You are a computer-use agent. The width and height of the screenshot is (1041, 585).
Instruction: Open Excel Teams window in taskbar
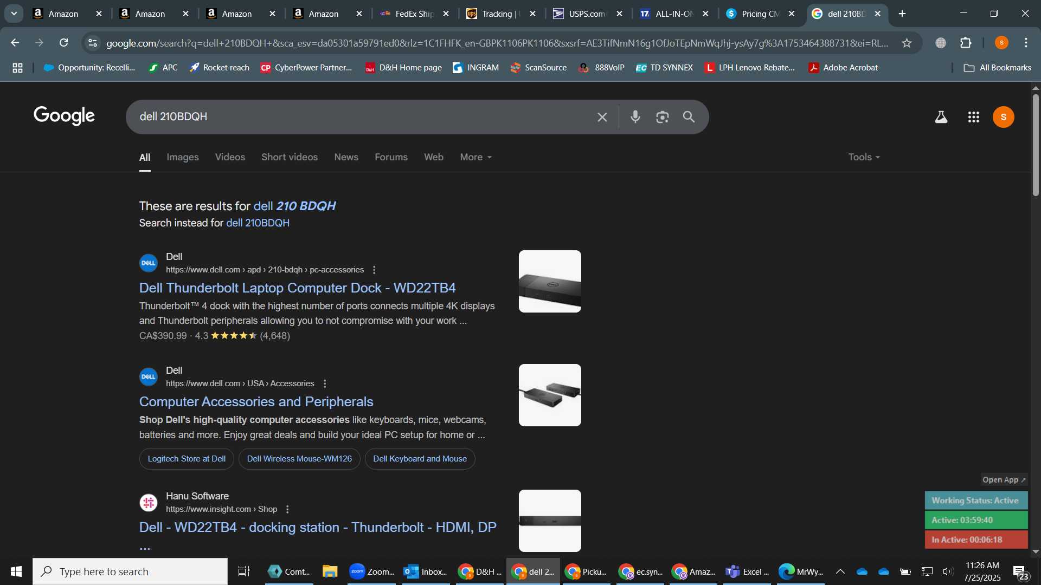(x=747, y=571)
